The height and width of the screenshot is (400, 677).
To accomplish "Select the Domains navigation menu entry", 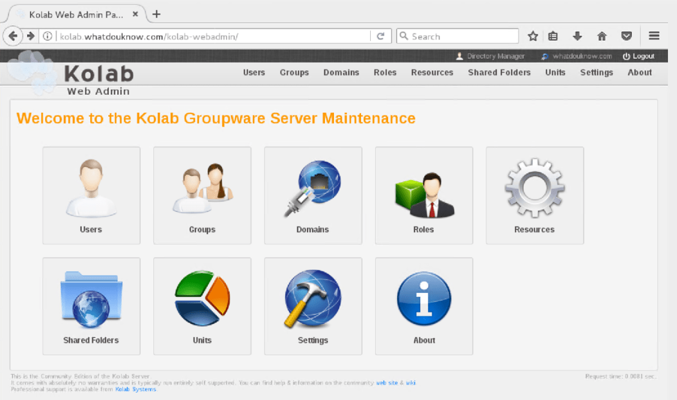I will pos(341,72).
